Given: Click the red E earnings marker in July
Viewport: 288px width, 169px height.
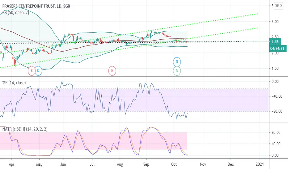Looking at the screenshot, I should [112, 71].
